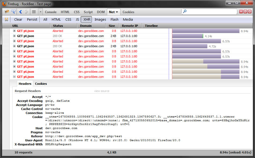Deactivate Firebug with the red power button

pos(249,12)
